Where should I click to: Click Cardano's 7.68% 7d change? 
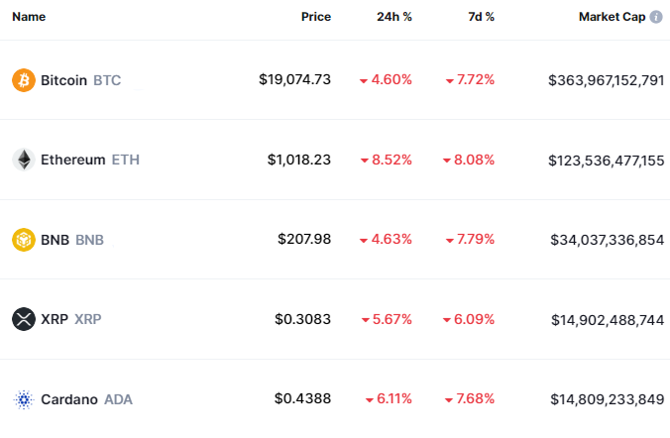tap(475, 399)
